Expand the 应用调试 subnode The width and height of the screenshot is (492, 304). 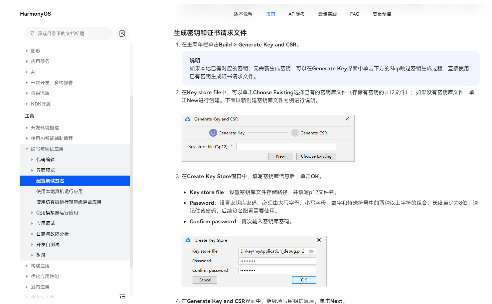click(x=32, y=223)
